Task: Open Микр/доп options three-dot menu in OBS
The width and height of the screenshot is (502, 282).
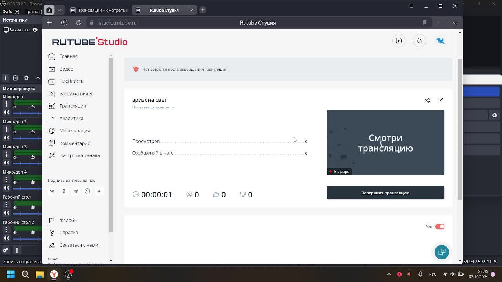Action: tap(6, 104)
